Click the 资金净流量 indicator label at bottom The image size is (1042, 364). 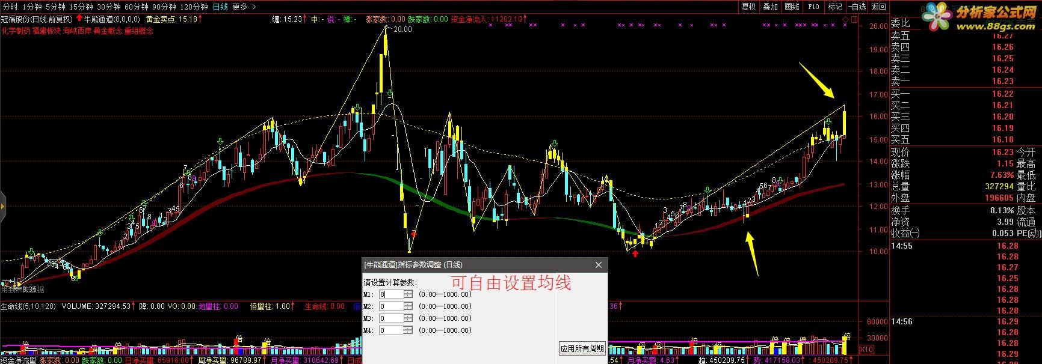(19, 360)
